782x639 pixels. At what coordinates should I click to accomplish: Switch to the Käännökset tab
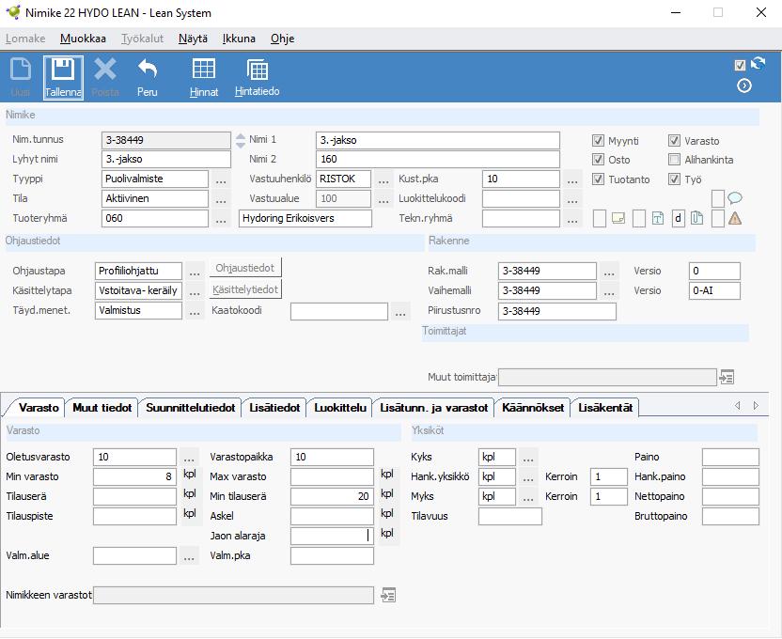pos(533,407)
